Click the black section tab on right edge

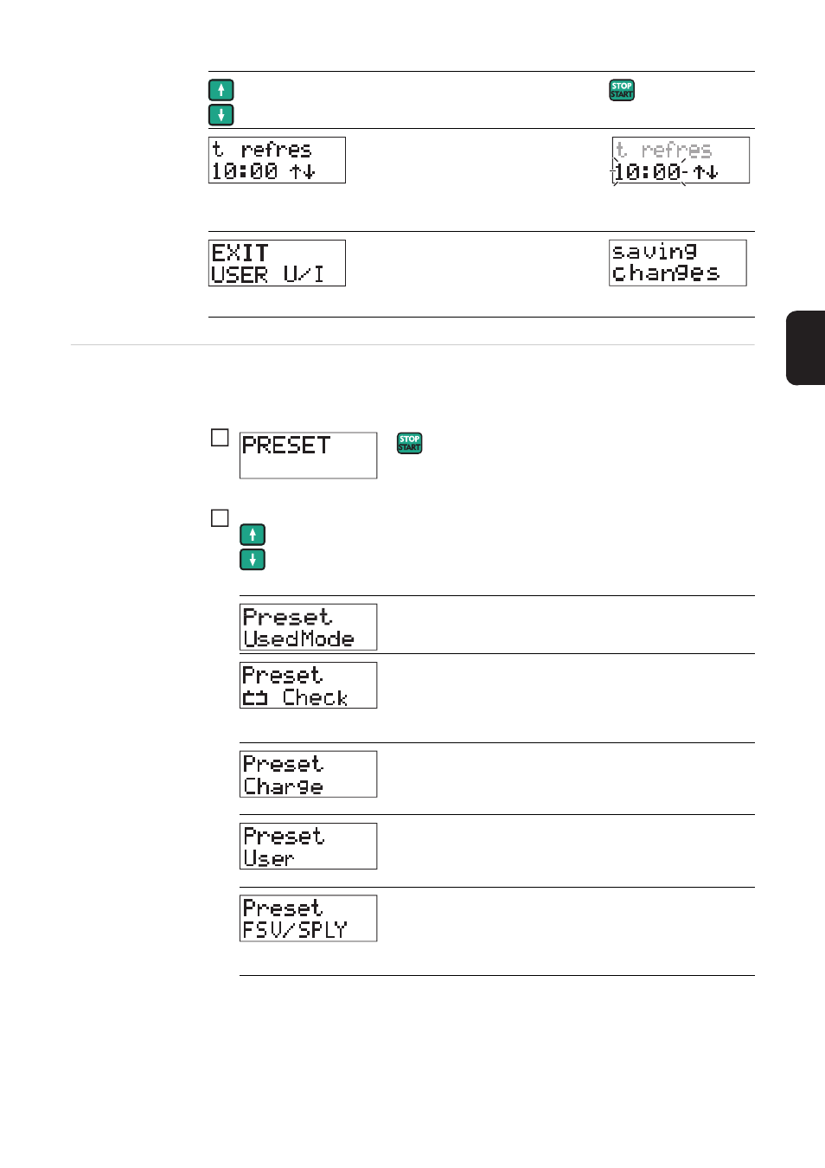click(x=805, y=348)
